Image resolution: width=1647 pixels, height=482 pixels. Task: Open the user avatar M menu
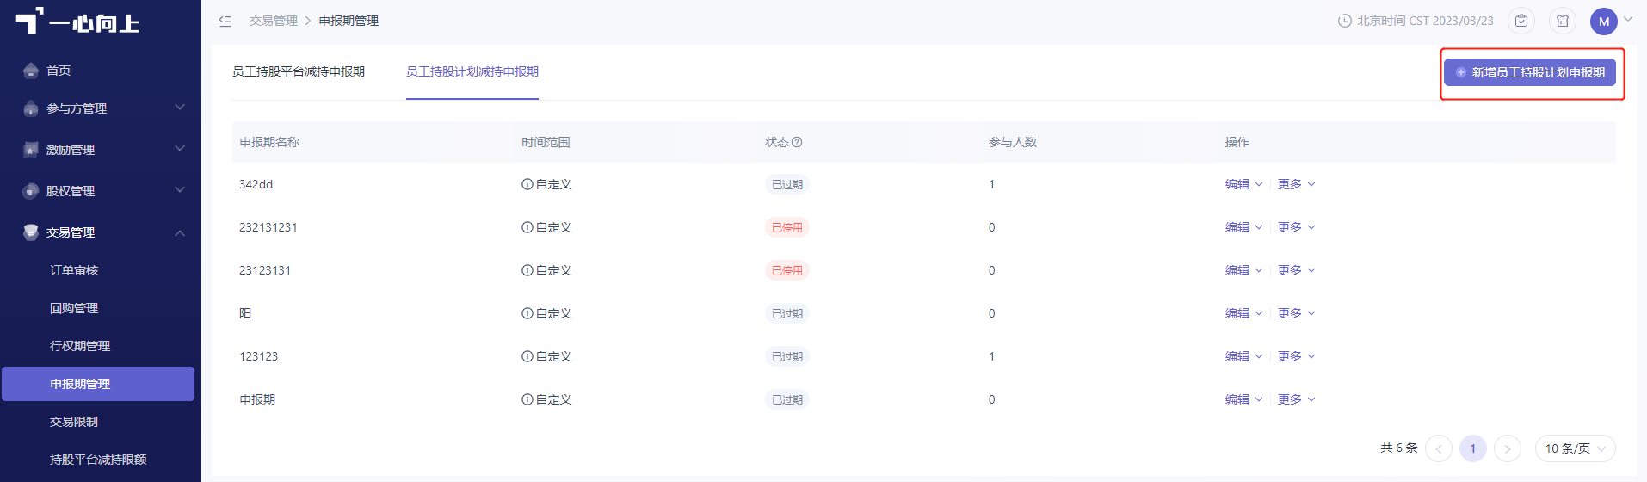1604,22
